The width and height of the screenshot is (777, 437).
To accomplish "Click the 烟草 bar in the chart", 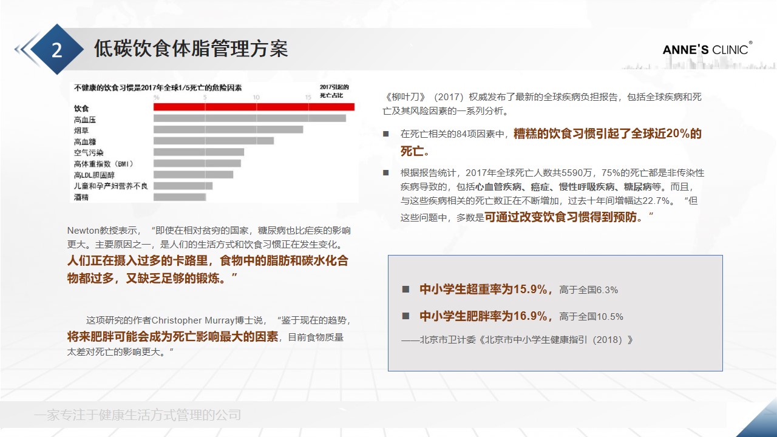I will (x=228, y=130).
